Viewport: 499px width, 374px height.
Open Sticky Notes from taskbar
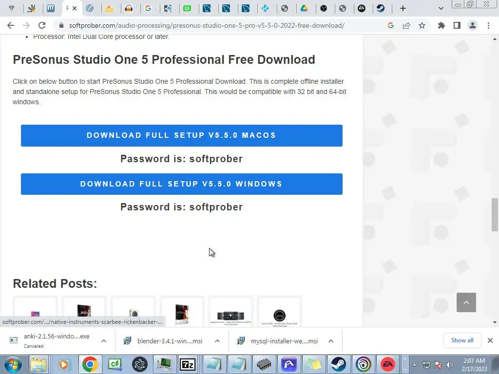pos(314,364)
